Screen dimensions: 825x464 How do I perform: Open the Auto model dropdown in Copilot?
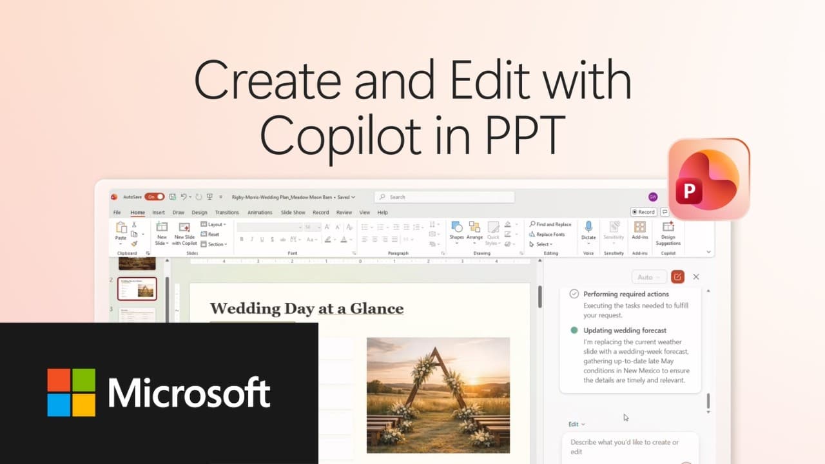coord(648,277)
